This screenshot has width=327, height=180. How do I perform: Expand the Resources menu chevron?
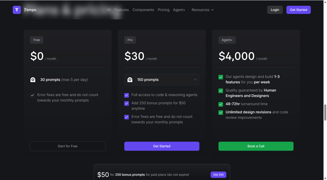[x=213, y=10]
